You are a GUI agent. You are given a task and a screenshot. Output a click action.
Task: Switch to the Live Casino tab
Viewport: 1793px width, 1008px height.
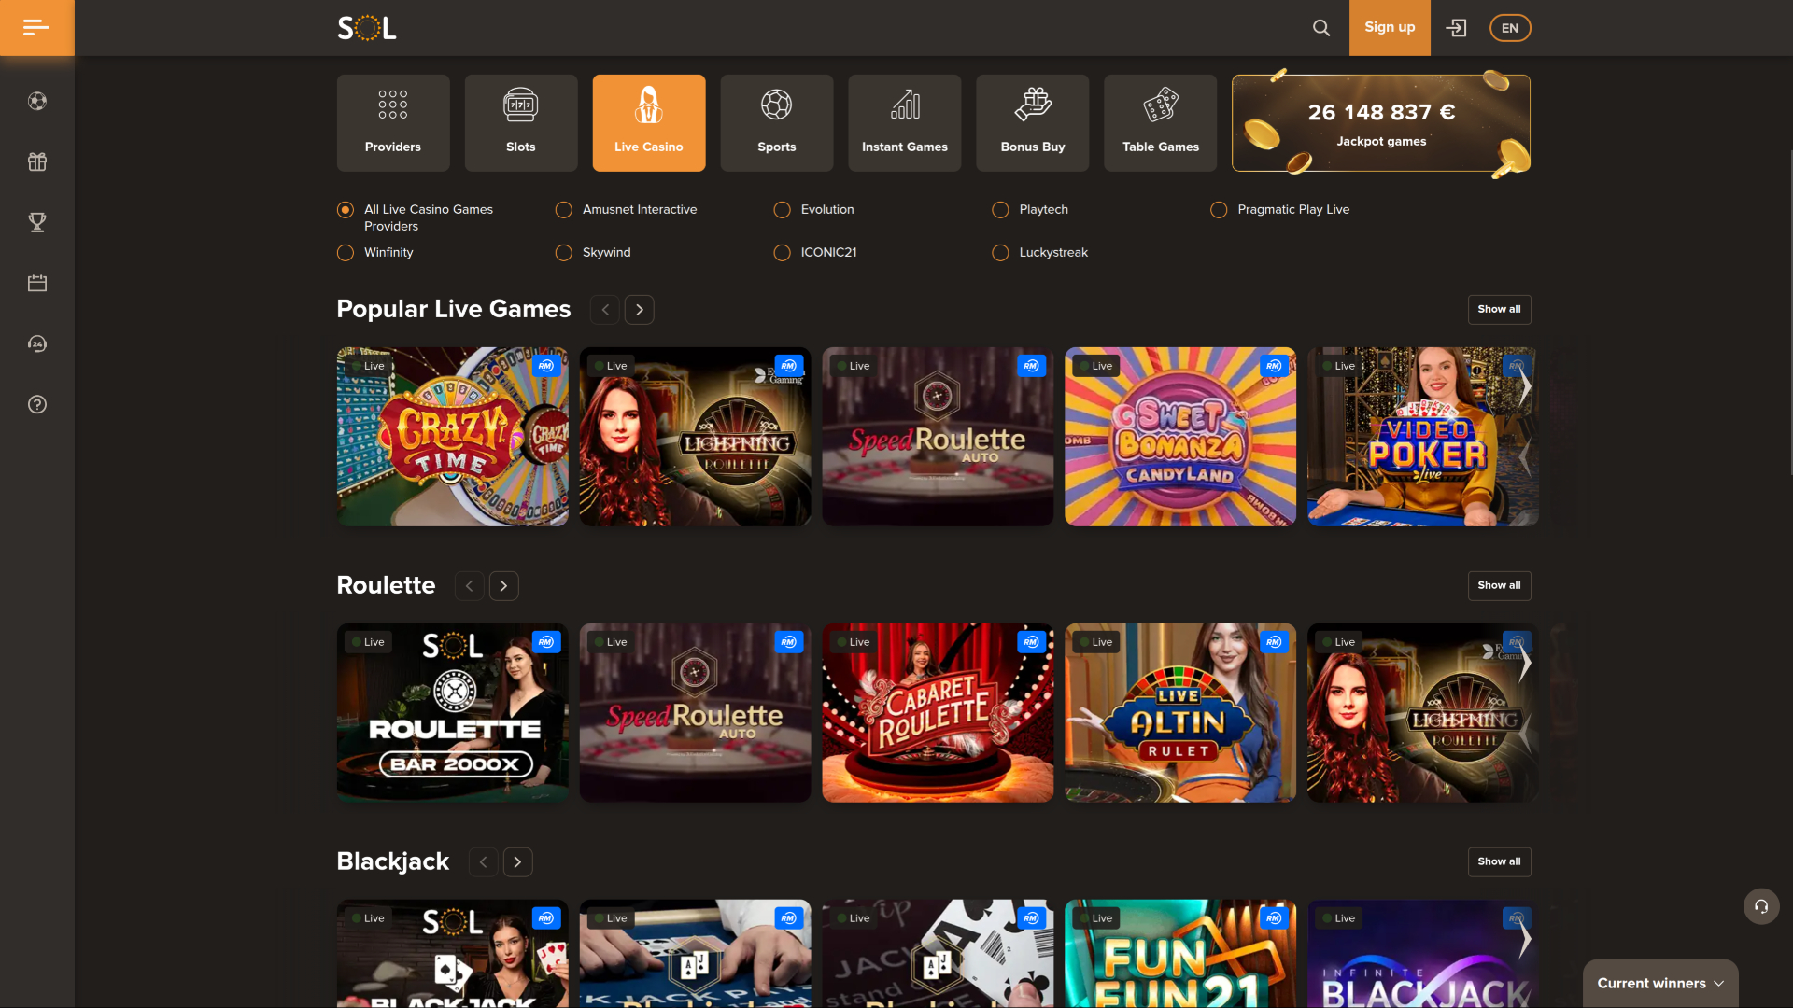(x=648, y=122)
